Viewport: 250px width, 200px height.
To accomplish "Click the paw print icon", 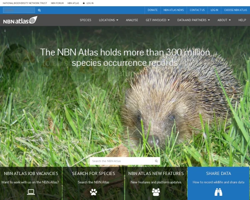I will pyautogui.click(x=93, y=192).
